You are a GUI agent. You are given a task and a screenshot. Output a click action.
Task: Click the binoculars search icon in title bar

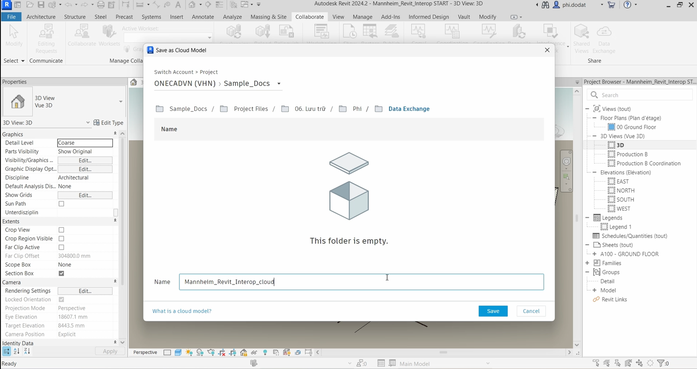coord(545,5)
